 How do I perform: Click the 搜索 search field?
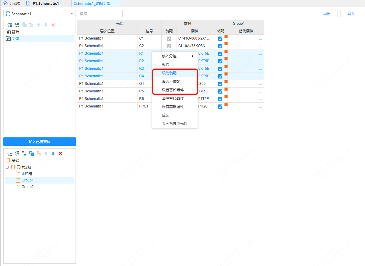(100, 14)
